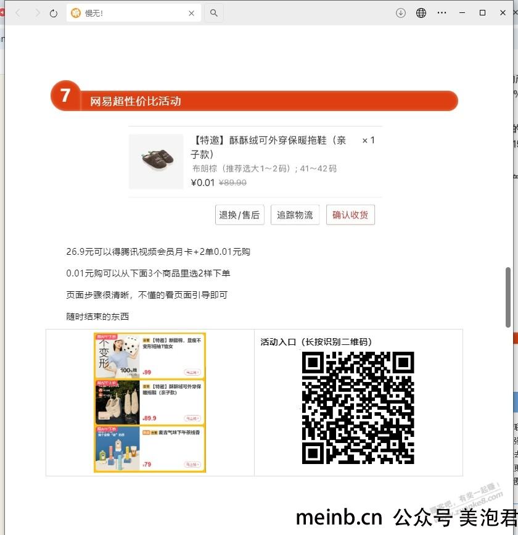Click the tea product card priced 79
Screen dimensions: 518x535
point(150,449)
